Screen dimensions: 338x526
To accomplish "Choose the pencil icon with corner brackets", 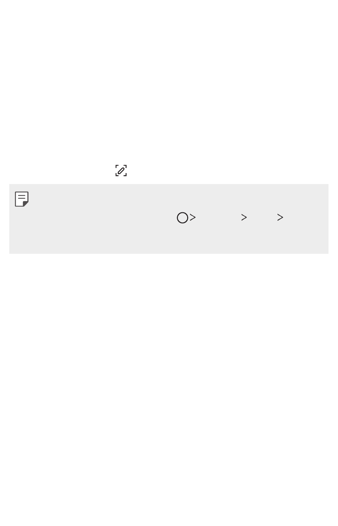I will pyautogui.click(x=121, y=171).
